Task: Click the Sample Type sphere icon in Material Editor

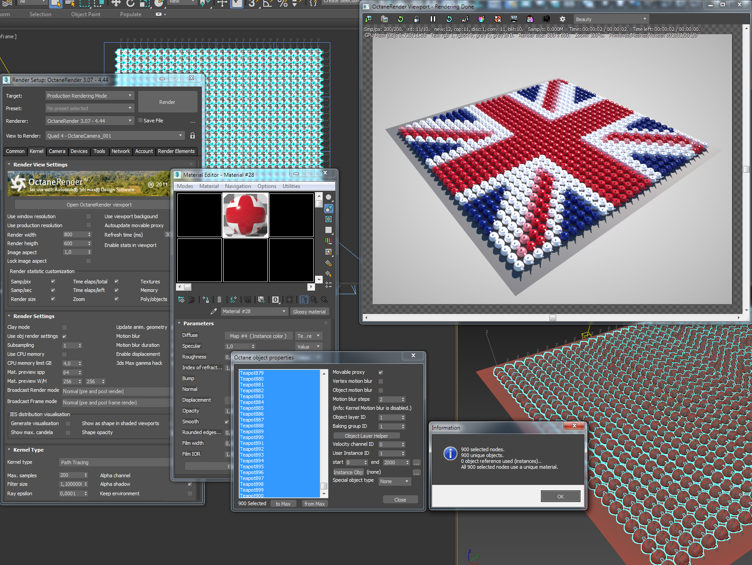Action: point(329,197)
